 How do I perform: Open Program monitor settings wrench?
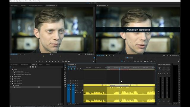tap(170, 56)
